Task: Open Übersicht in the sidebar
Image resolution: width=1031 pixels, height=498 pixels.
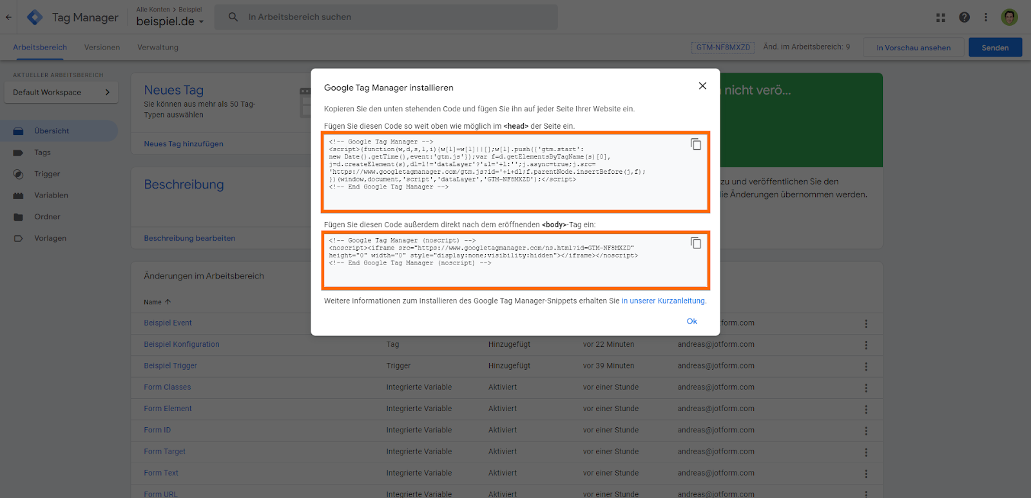Action: (59, 131)
